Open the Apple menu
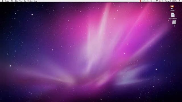182x102 pixels. pos(3,1)
